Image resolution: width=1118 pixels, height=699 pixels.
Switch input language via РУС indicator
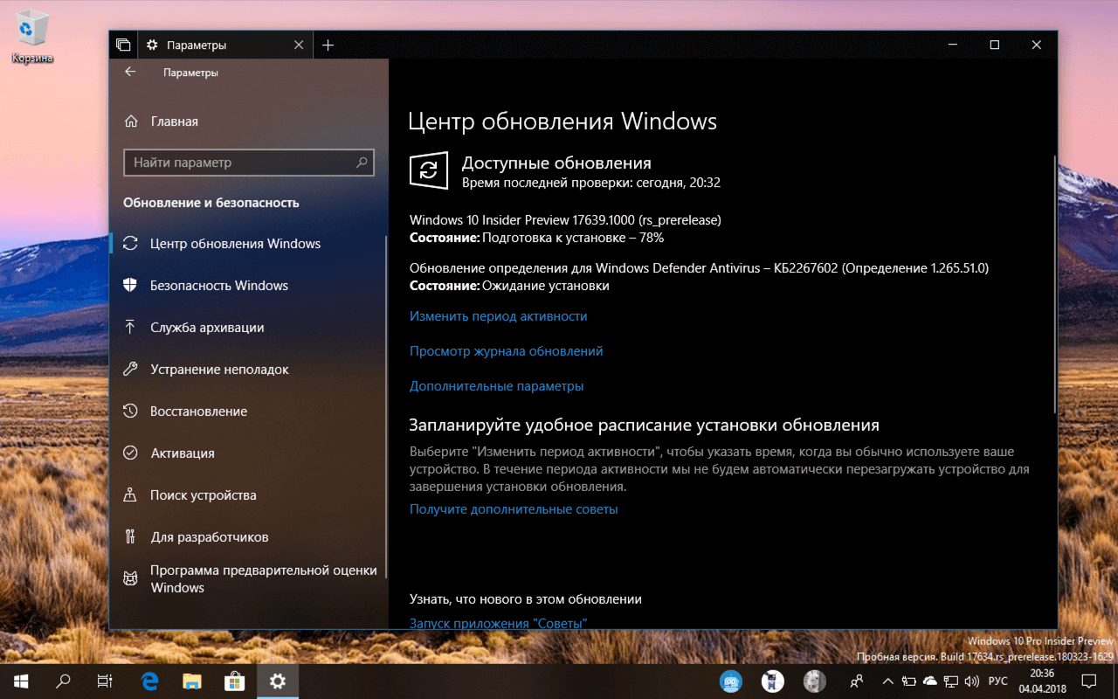997,681
